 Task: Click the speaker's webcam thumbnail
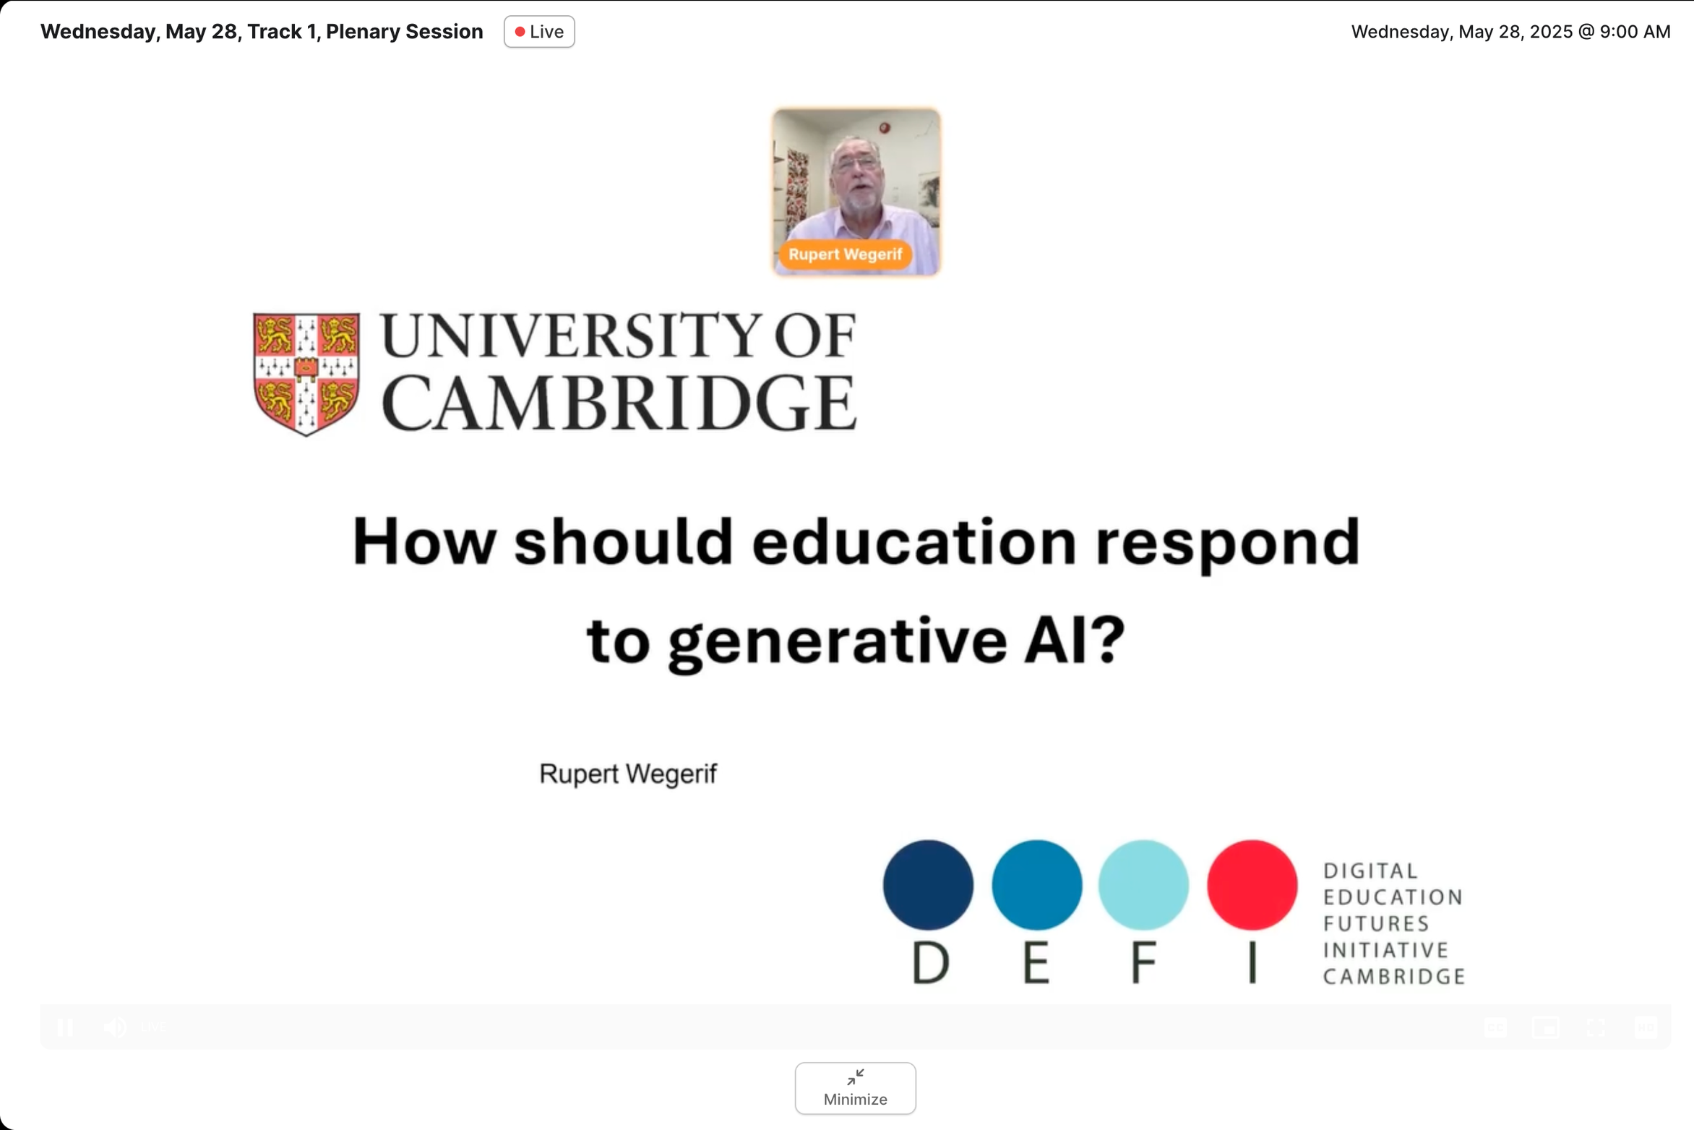click(856, 177)
